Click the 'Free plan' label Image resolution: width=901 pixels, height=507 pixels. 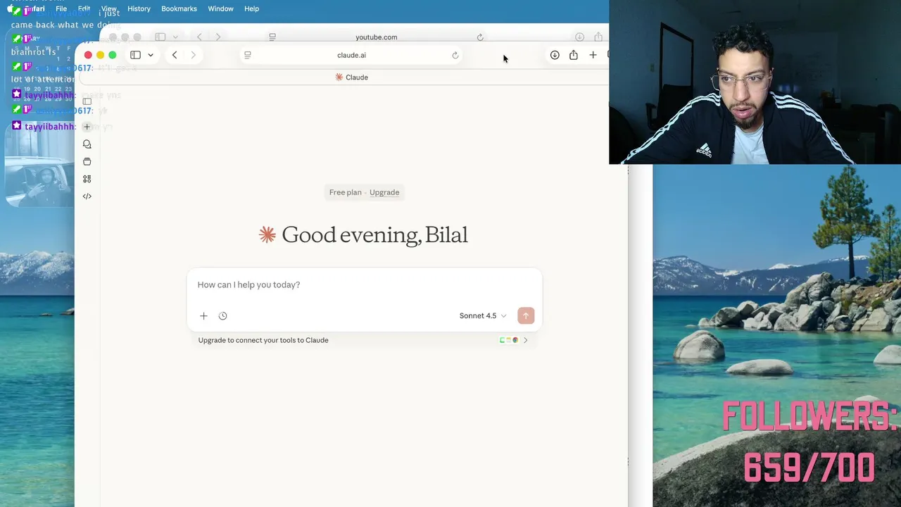345,192
